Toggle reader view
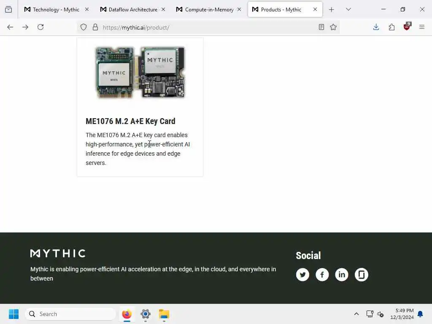 pyautogui.click(x=321, y=27)
